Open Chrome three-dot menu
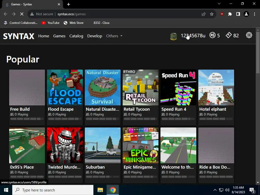 (x=254, y=14)
